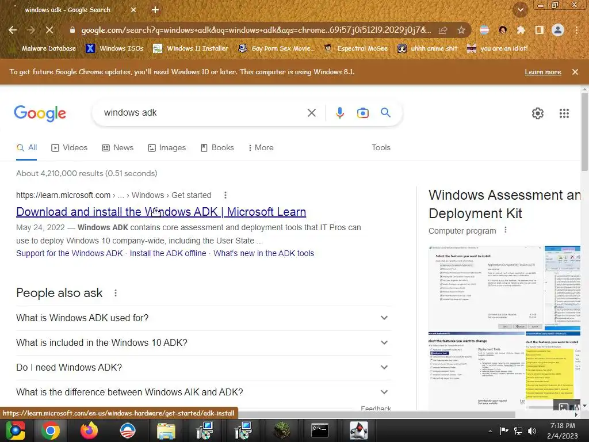
Task: Open the Command Prompt taskbar icon
Action: point(320,430)
